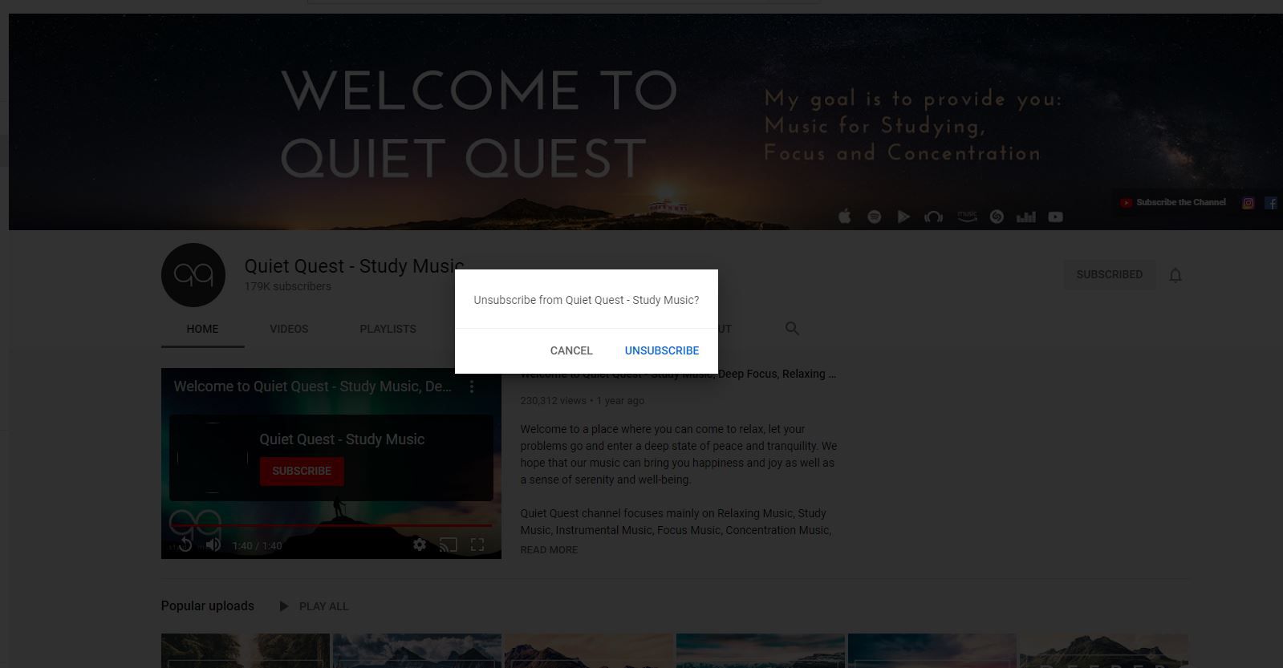Click the red video progress bar

(331, 526)
